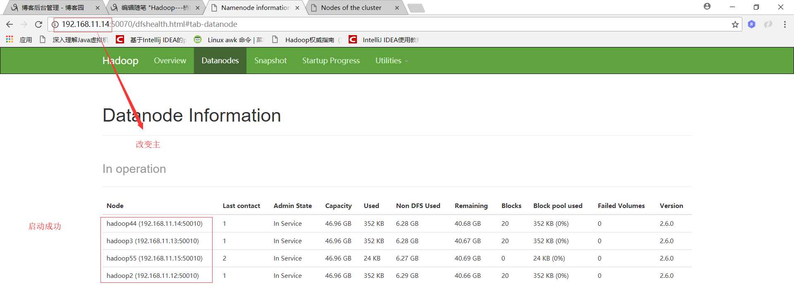Click the Remaining column header
This screenshot has width=794, height=306.
tap(471, 206)
